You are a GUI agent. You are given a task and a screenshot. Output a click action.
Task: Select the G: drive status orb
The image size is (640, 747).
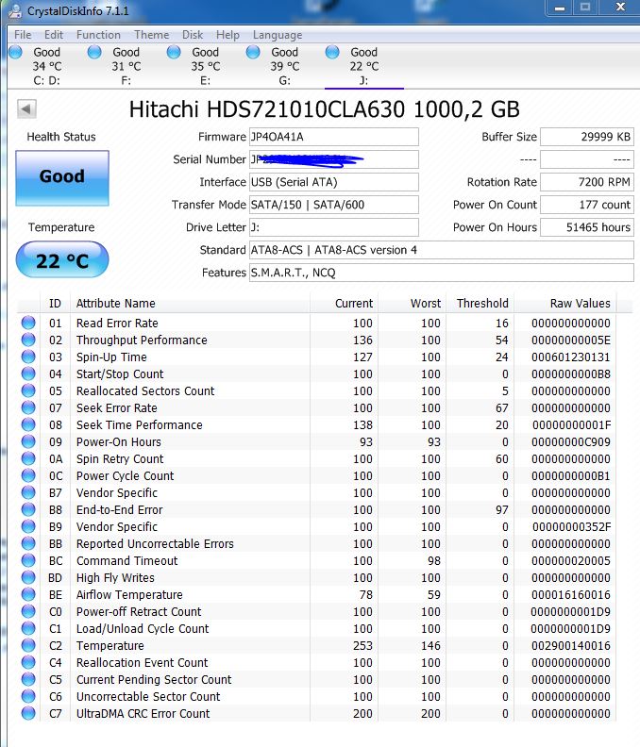[x=253, y=52]
